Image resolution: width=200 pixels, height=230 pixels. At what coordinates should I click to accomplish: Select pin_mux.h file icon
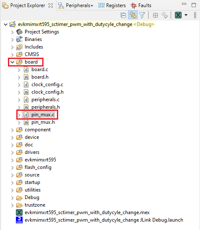(26, 122)
